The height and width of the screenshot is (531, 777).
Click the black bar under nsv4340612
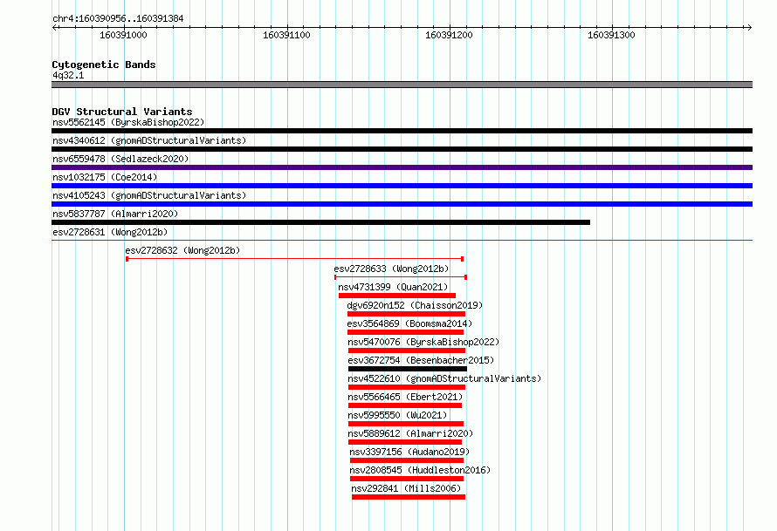point(402,149)
